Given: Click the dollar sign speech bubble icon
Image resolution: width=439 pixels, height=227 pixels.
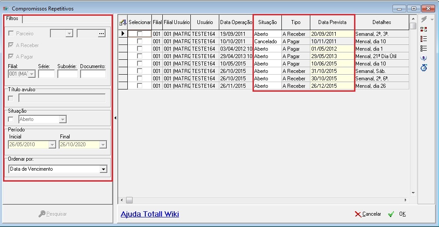Looking at the screenshot, I should point(423,58).
